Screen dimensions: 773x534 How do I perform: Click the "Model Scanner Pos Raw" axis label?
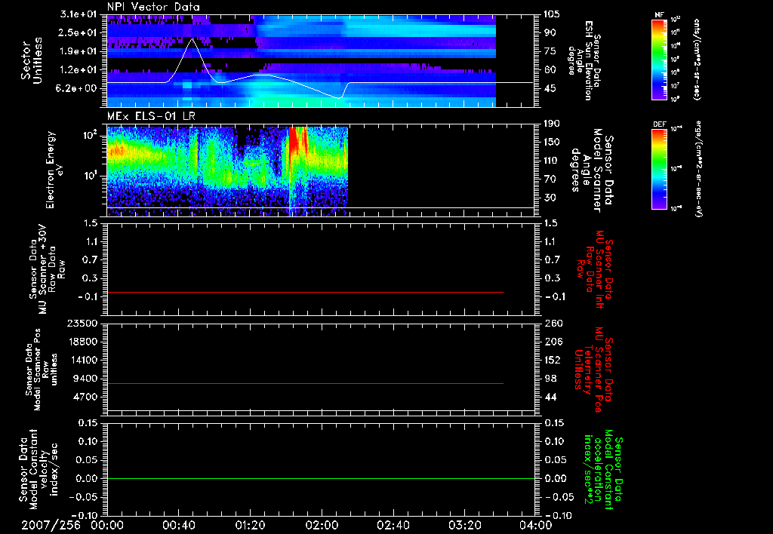click(x=42, y=370)
